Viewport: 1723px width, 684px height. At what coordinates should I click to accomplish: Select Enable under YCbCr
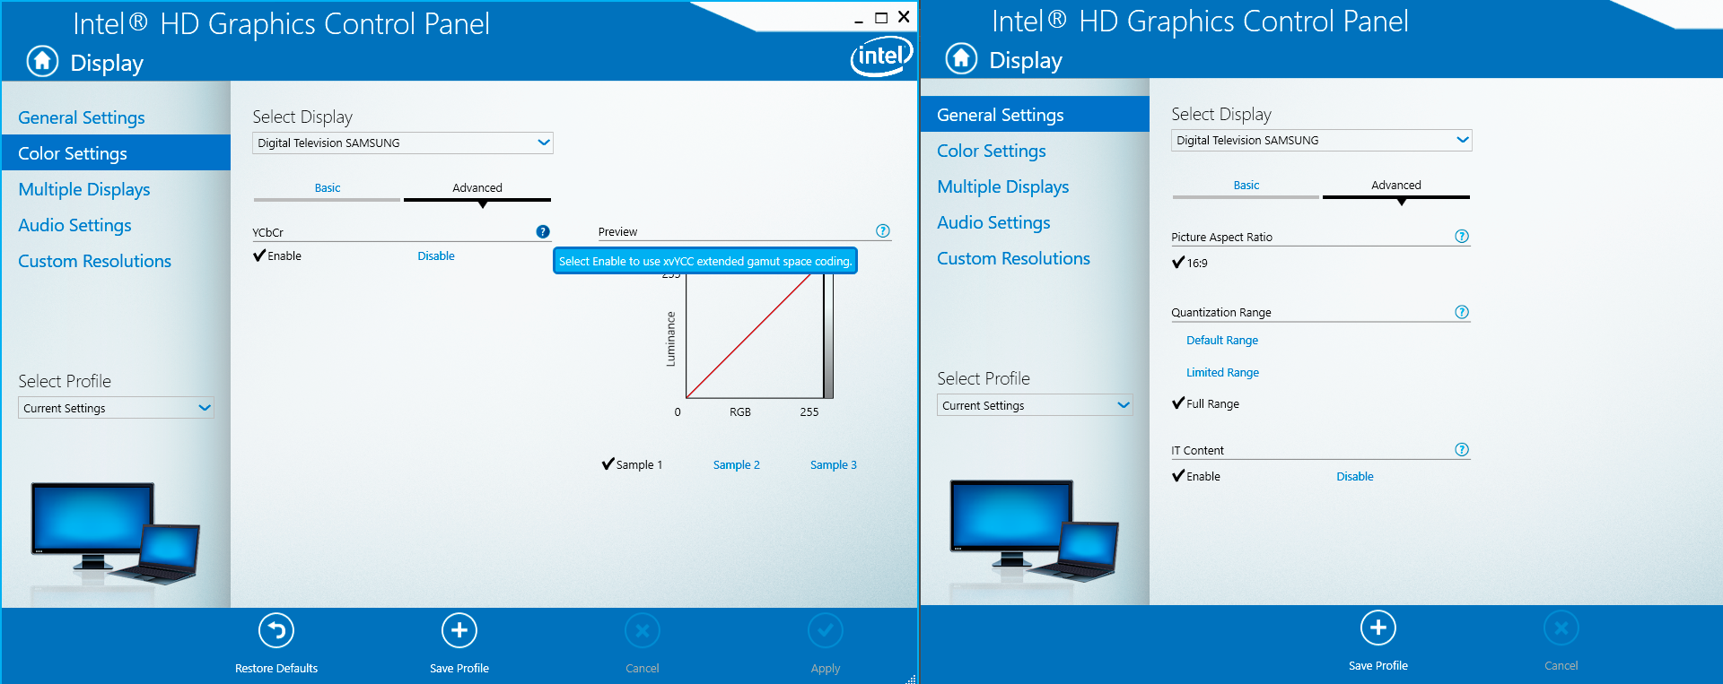pyautogui.click(x=277, y=255)
